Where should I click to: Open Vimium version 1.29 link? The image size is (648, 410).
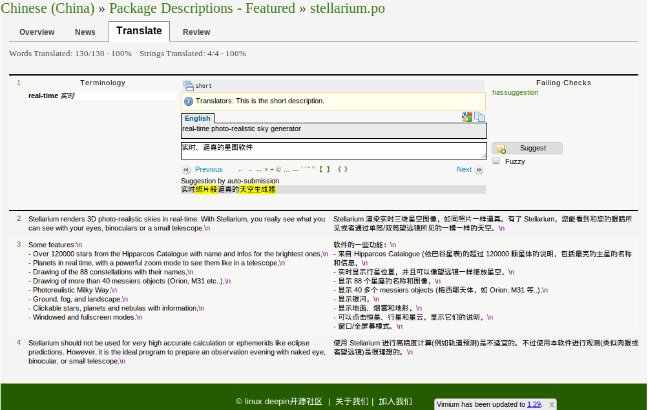[534, 404]
